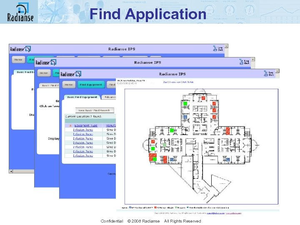The width and height of the screenshot is (300, 225).
Task: Click scroll-up arrow in the middle window's scrollbar
Action: pyautogui.click(x=253, y=60)
